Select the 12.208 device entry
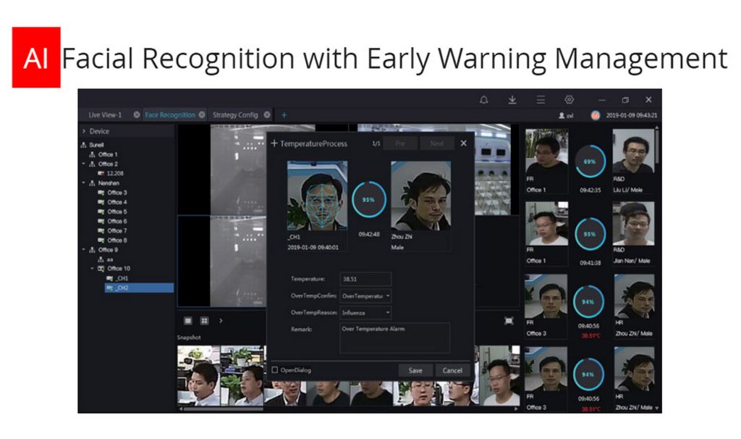 [115, 173]
